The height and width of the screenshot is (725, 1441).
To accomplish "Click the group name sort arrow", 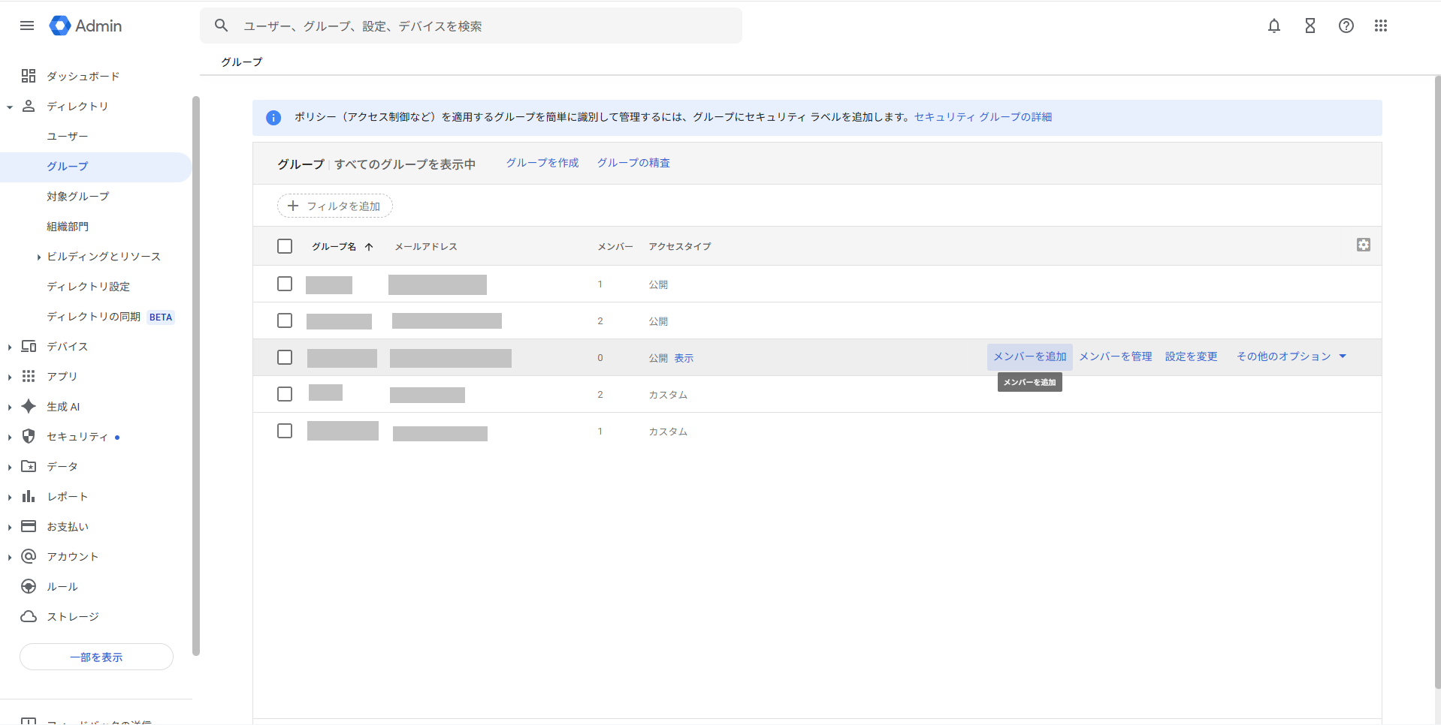I will [369, 246].
